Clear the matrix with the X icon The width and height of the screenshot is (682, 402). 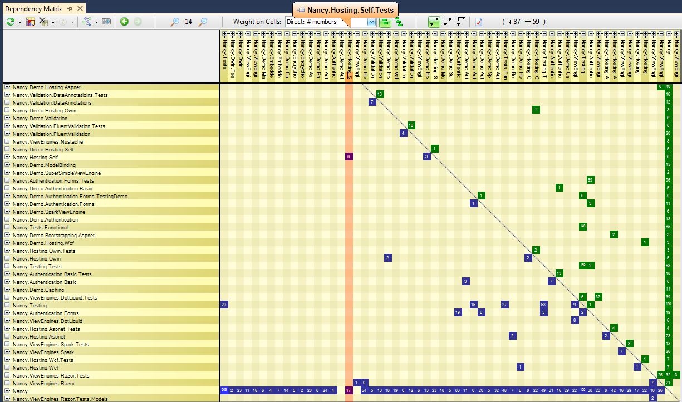coord(43,22)
